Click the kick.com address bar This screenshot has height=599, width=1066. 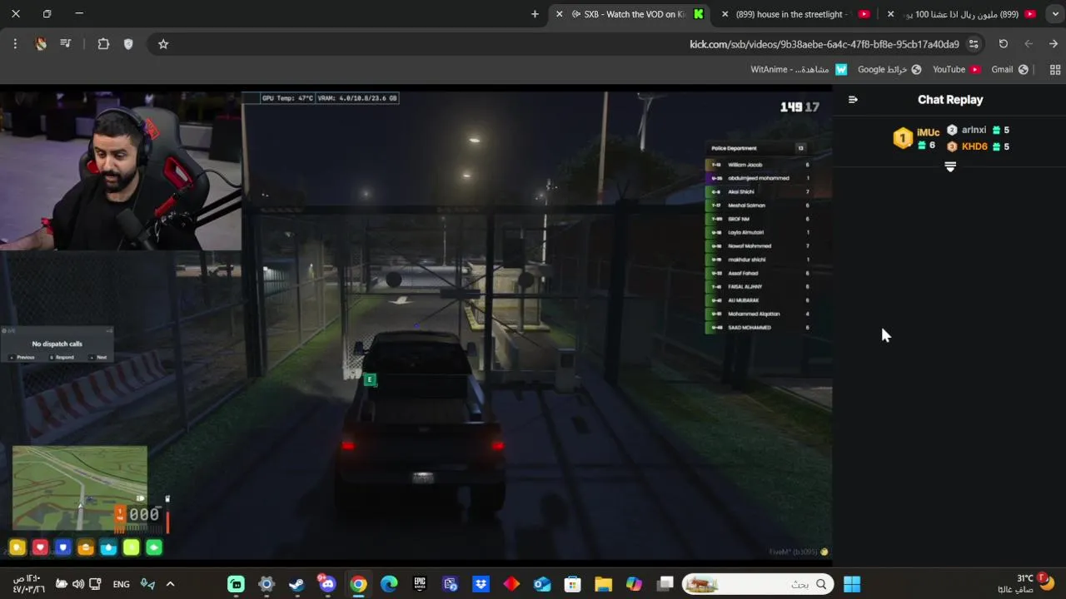(x=824, y=44)
